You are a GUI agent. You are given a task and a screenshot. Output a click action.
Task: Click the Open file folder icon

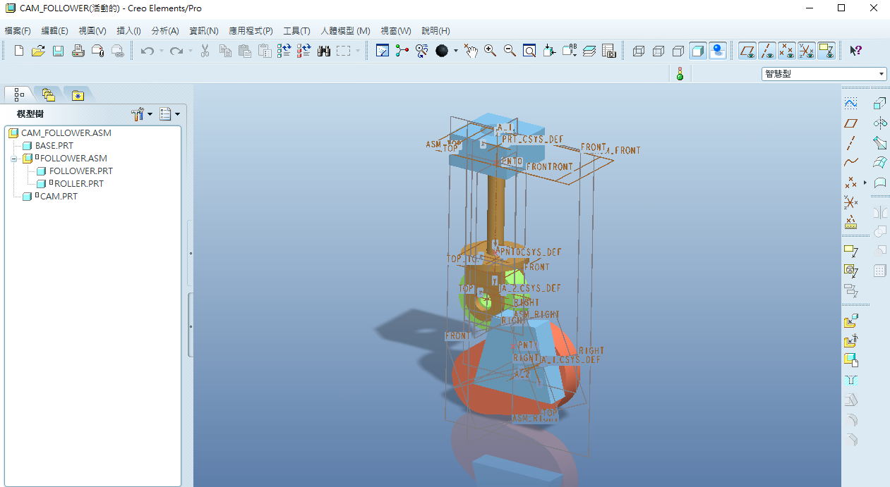[38, 51]
